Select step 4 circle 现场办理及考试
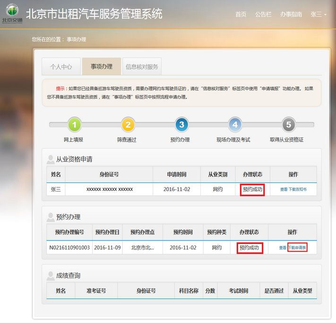 (235, 124)
